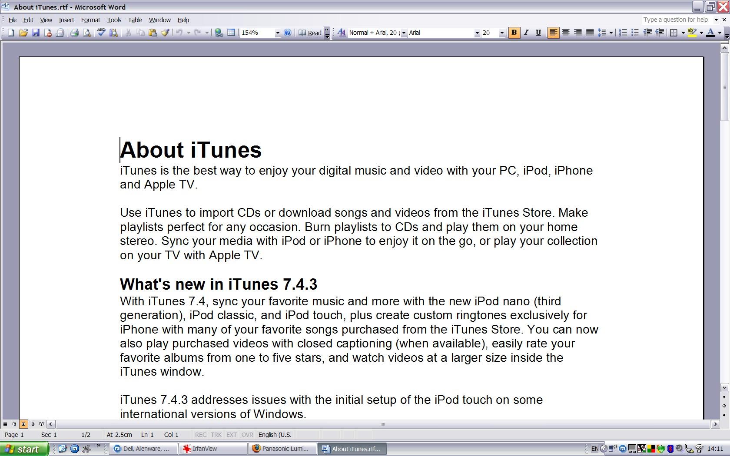The height and width of the screenshot is (456, 730).
Task: Apply the yellow Highlight color
Action: tap(693, 33)
